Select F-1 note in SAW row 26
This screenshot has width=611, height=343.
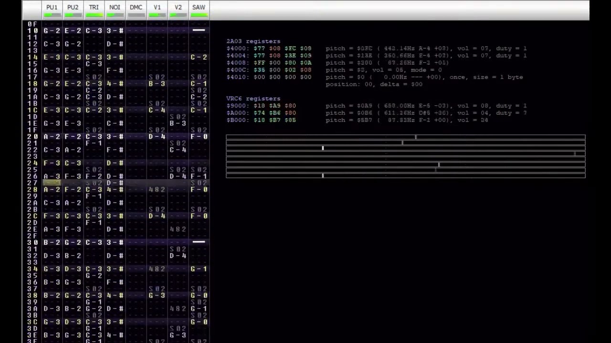199,176
